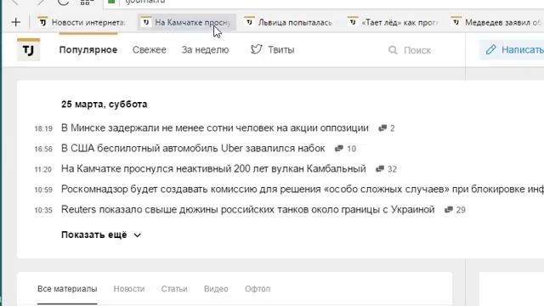Select Все материалы filter tab
The height and width of the screenshot is (306, 544).
pos(67,289)
